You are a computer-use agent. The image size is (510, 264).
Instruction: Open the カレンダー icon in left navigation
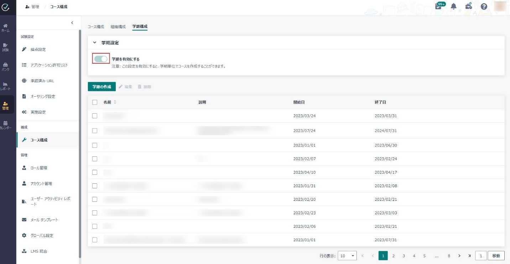(x=5, y=125)
